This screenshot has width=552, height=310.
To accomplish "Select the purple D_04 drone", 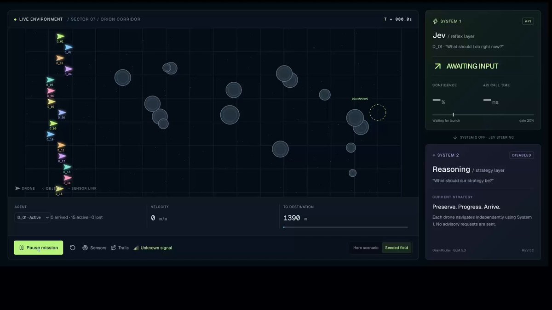I will pos(69,69).
